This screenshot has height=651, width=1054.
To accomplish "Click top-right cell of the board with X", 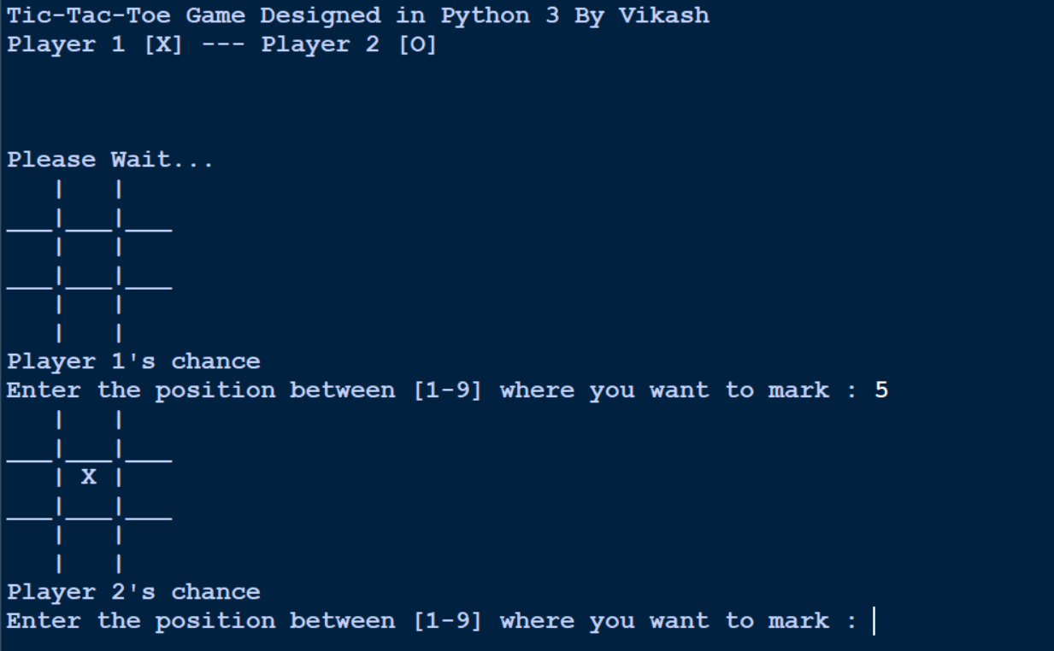I will pos(145,427).
